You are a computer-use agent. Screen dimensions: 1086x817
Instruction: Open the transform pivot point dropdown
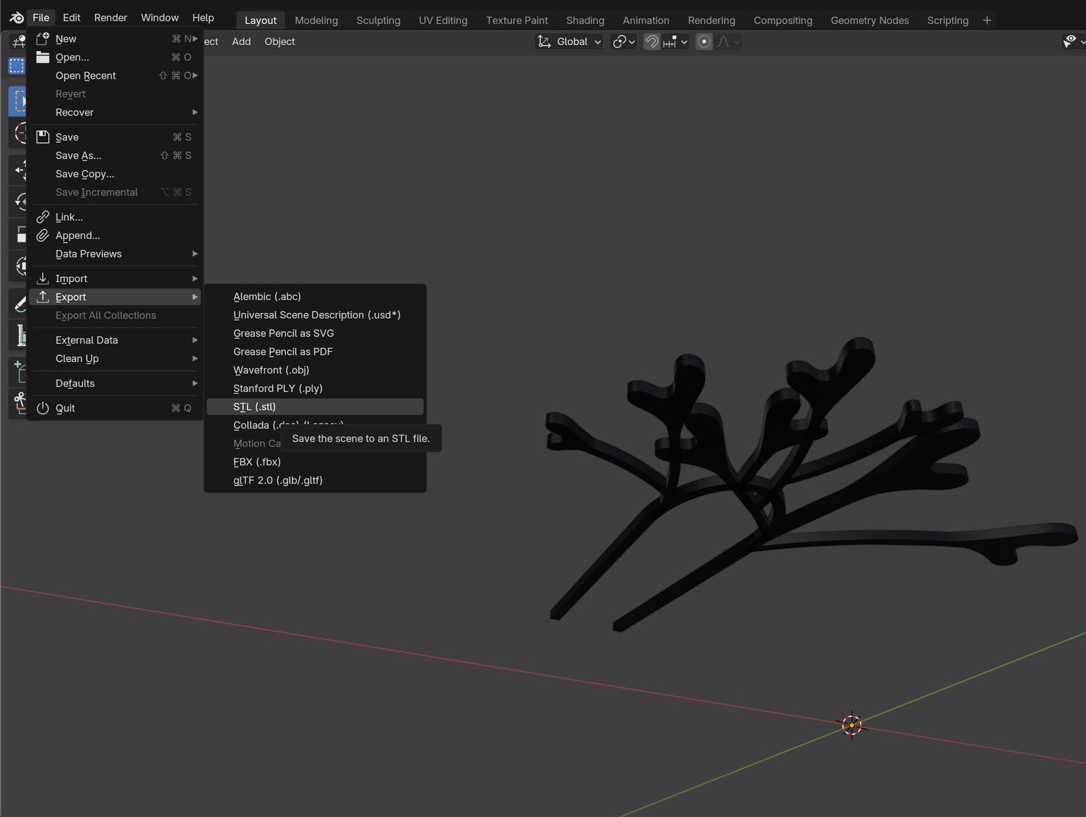point(623,41)
